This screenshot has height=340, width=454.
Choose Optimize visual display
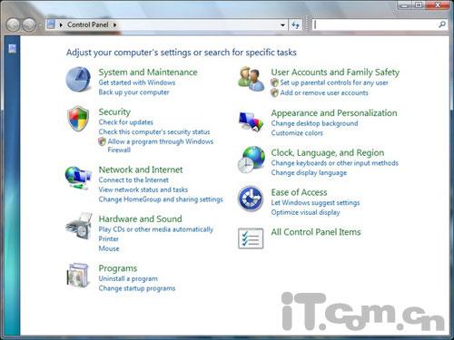[x=305, y=212]
